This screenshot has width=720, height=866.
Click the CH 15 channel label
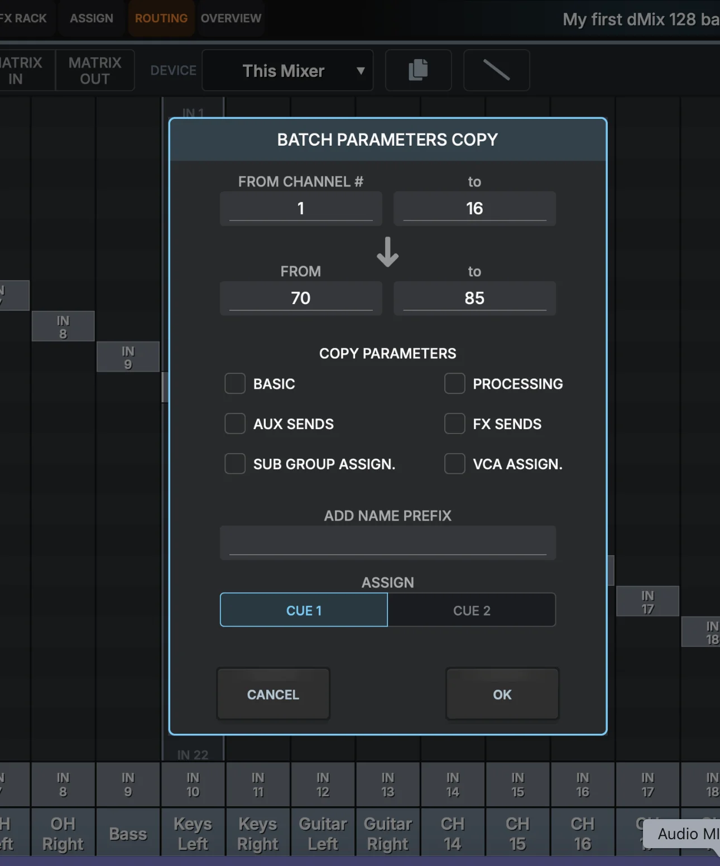518,833
